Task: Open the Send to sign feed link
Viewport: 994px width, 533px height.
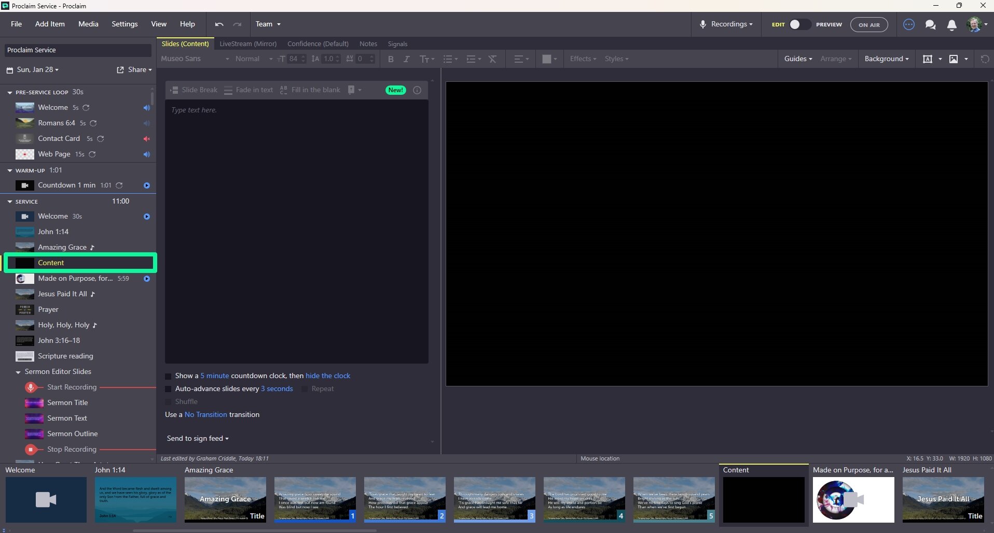Action: click(197, 438)
